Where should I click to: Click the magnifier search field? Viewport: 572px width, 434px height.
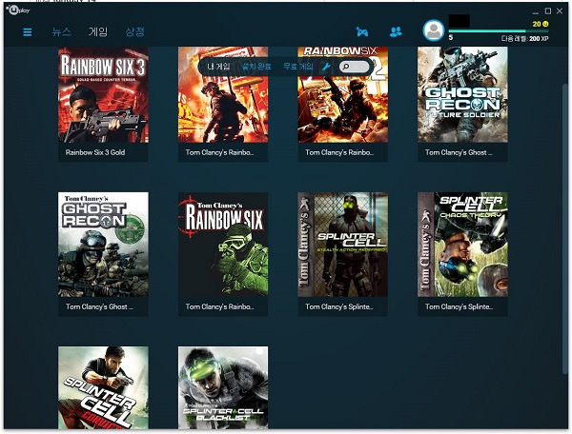(x=355, y=67)
